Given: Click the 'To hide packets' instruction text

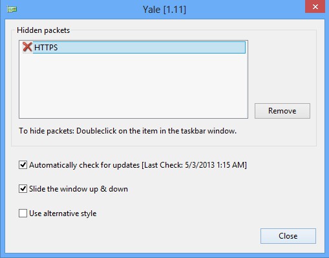Looking at the screenshot, I should [x=127, y=131].
